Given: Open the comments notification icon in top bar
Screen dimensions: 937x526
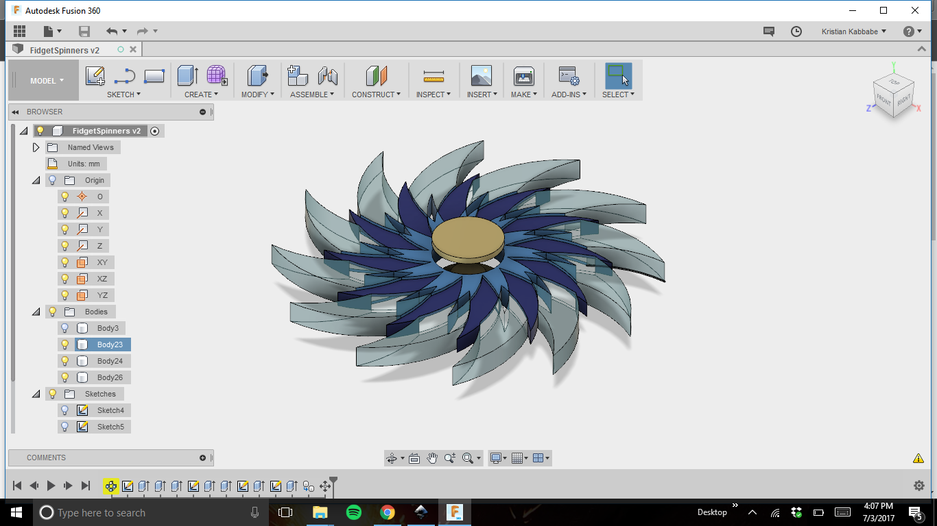Looking at the screenshot, I should tap(769, 32).
